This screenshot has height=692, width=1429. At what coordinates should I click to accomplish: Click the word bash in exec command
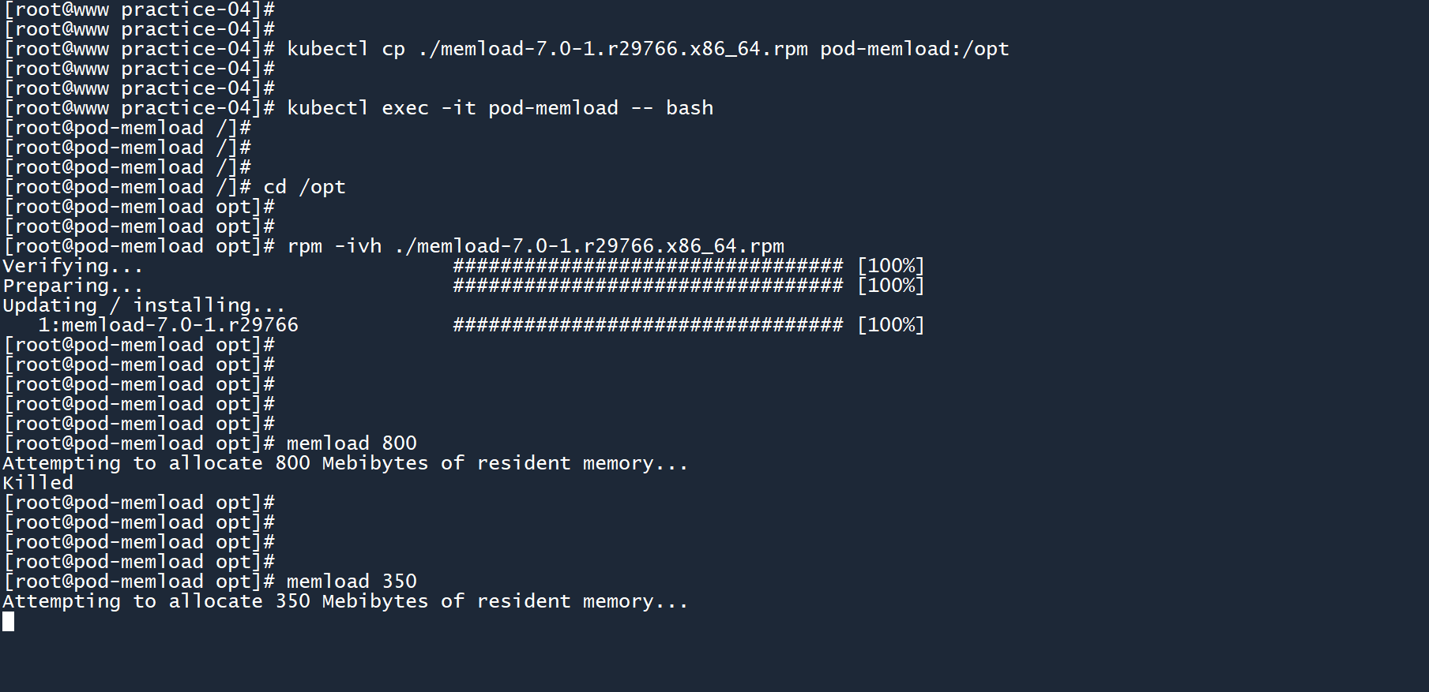(x=689, y=108)
